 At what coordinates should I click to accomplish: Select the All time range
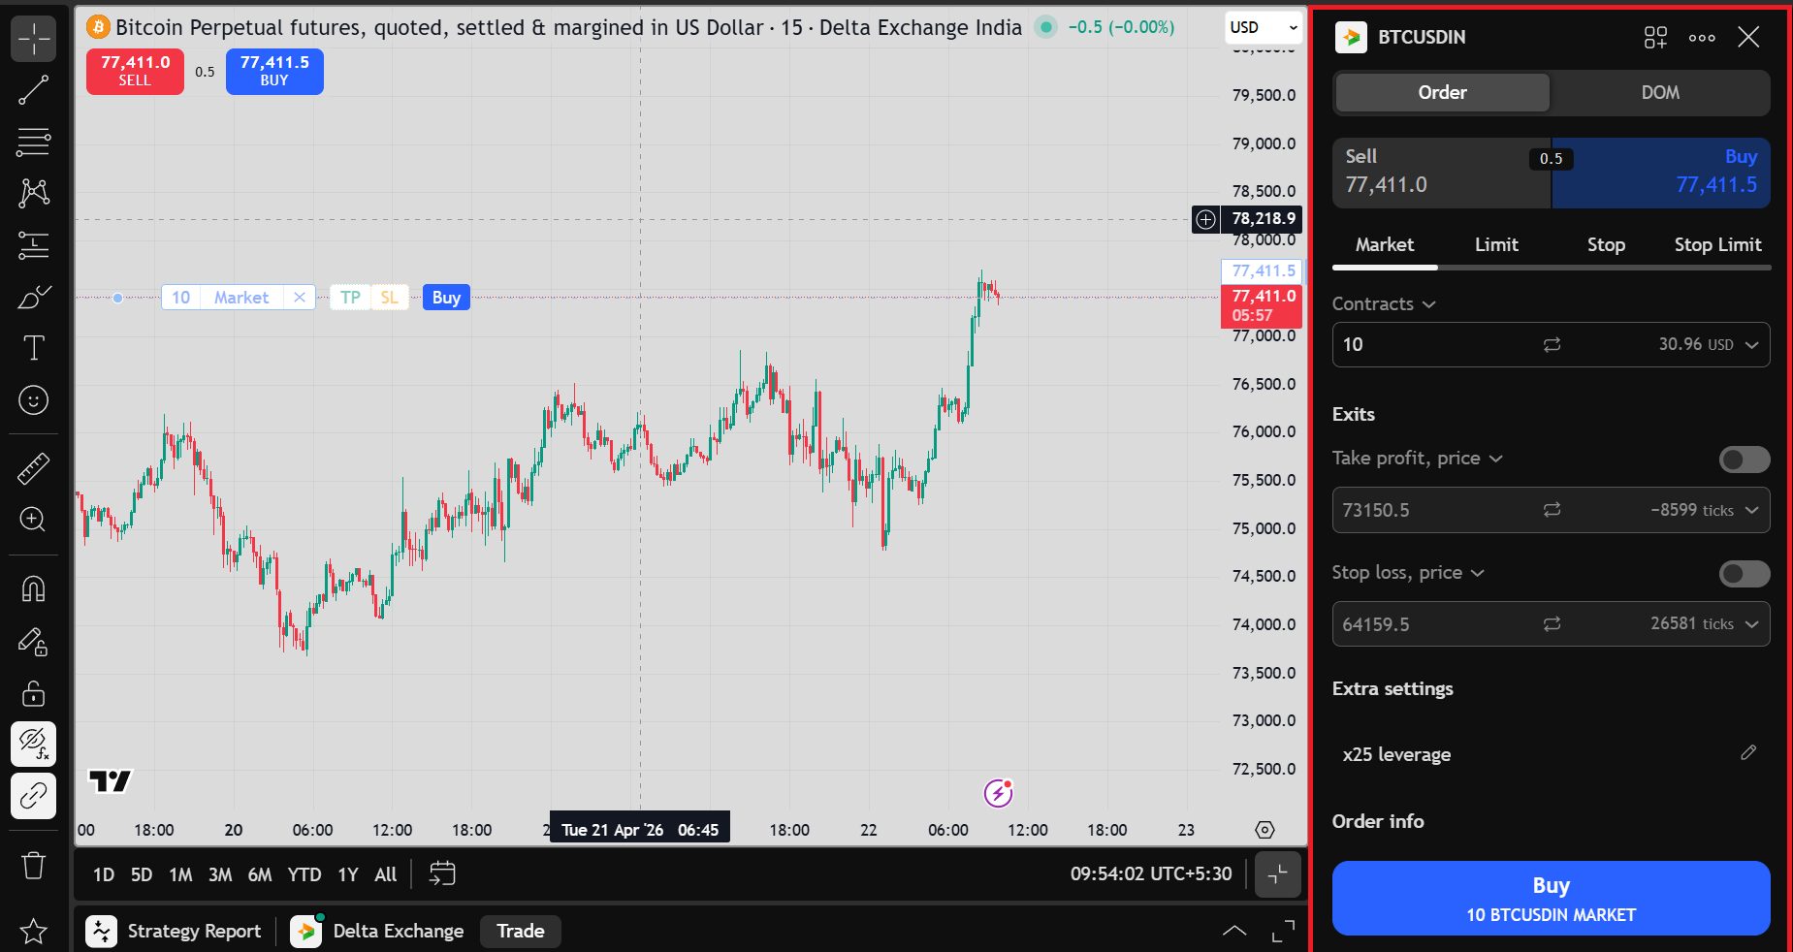coord(386,874)
